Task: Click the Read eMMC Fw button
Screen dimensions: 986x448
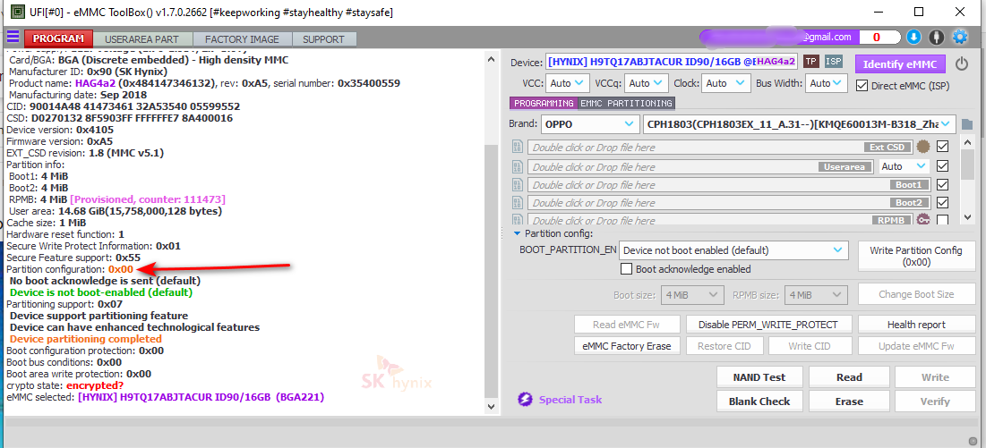Action: (x=627, y=325)
